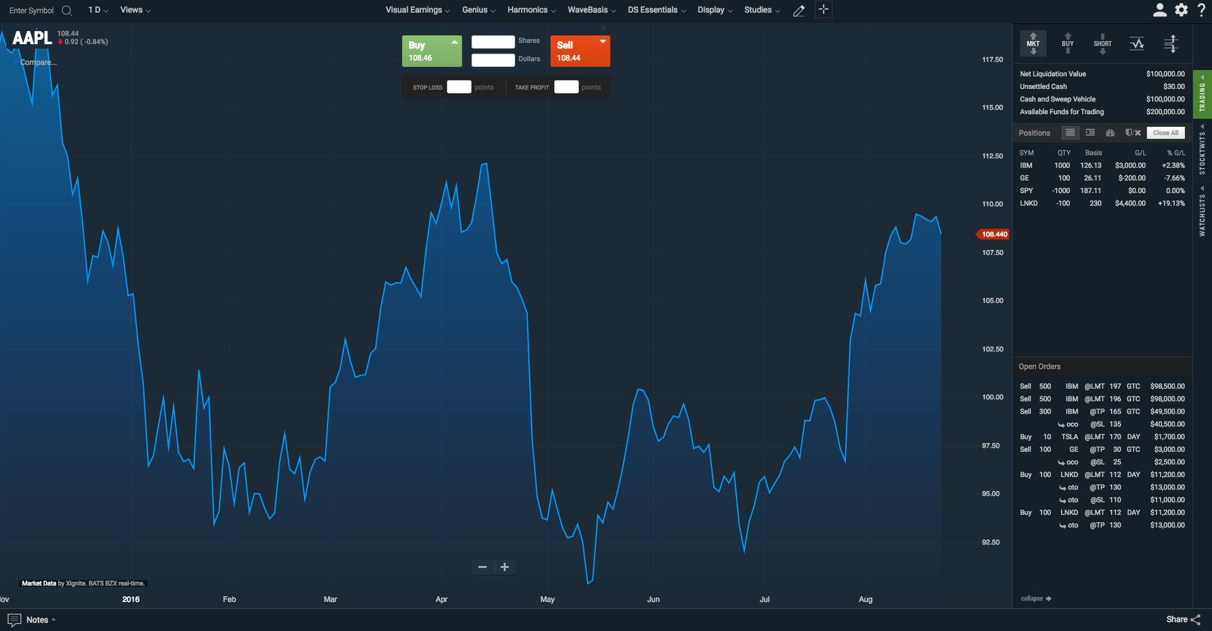Click the pencil drawing tool icon
Screen dimensions: 1212x631
(x=799, y=10)
